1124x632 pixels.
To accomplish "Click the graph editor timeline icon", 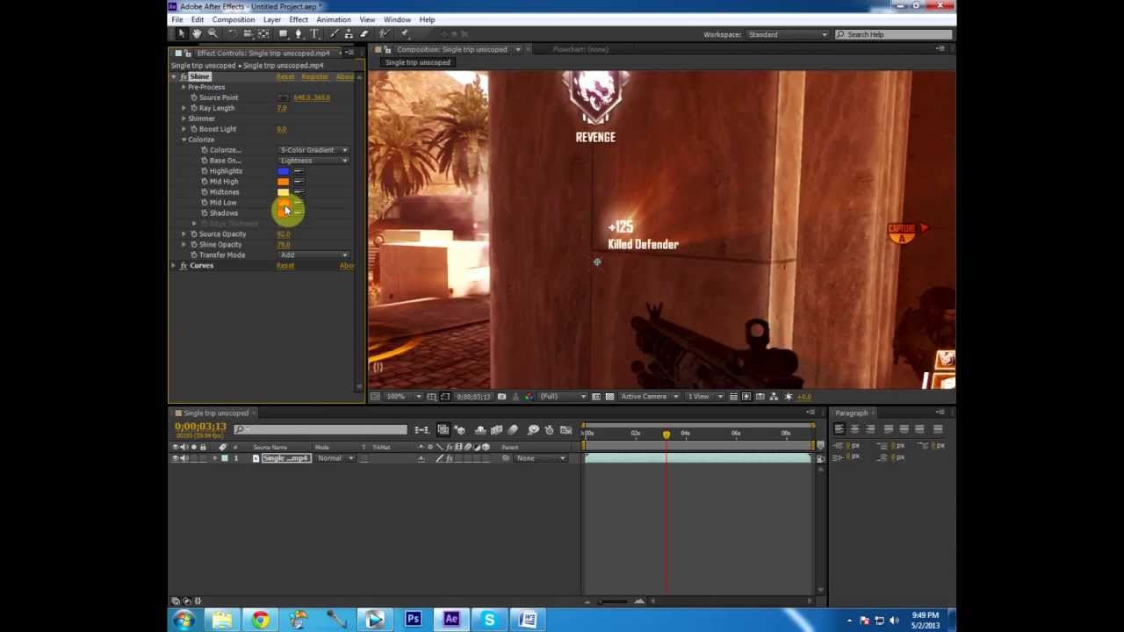I will click(566, 429).
